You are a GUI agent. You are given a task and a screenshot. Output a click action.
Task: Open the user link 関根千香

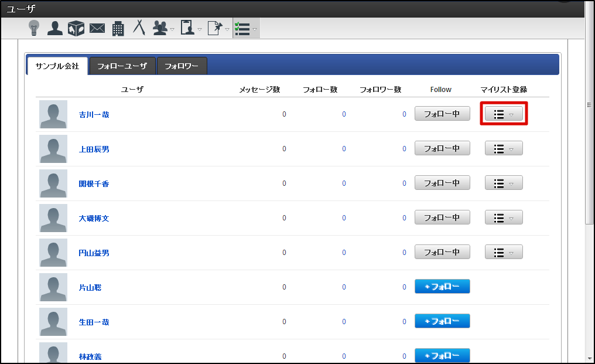[x=94, y=183]
